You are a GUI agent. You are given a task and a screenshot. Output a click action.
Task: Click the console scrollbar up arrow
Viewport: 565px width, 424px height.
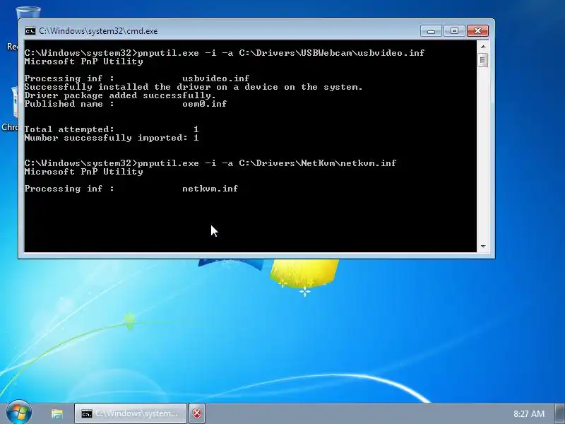pos(483,47)
